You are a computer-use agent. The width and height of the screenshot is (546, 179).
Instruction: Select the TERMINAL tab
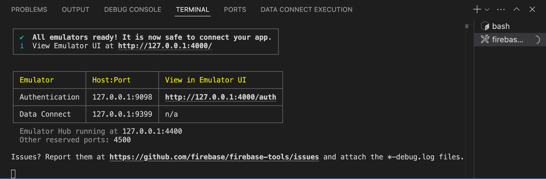pos(192,10)
